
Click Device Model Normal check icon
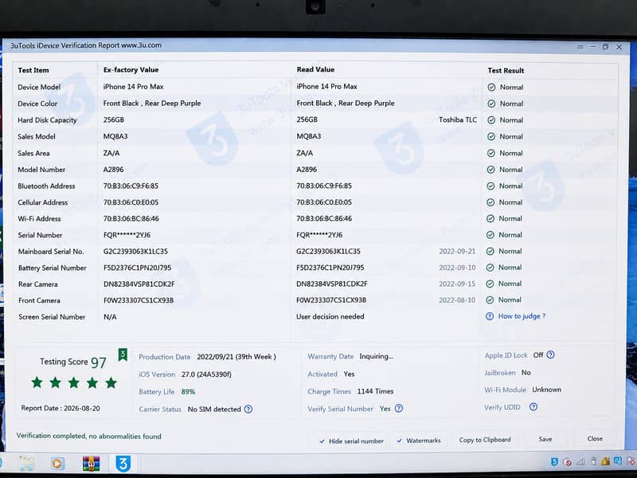coord(491,87)
